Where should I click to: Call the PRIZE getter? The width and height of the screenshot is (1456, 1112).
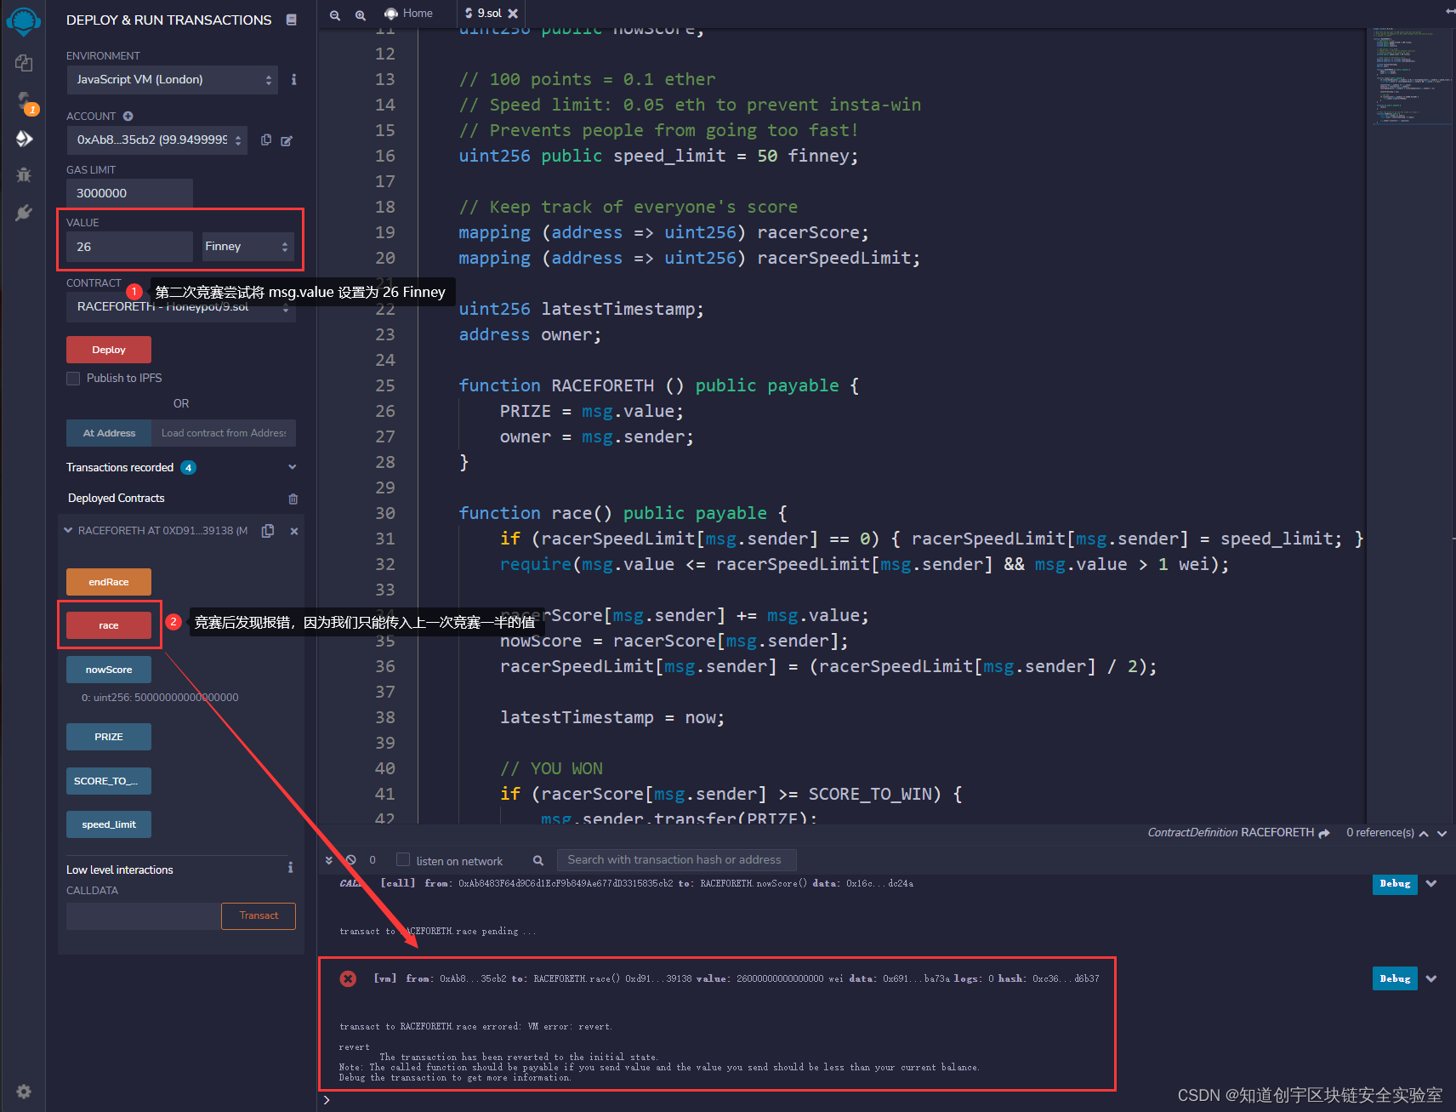pyautogui.click(x=109, y=737)
